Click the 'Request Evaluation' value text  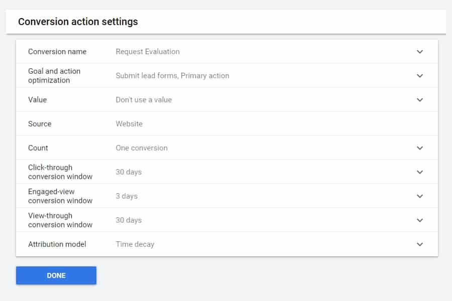point(148,52)
